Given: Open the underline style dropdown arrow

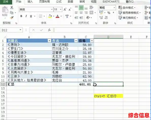Looking at the screenshot, I should tap(35, 16).
